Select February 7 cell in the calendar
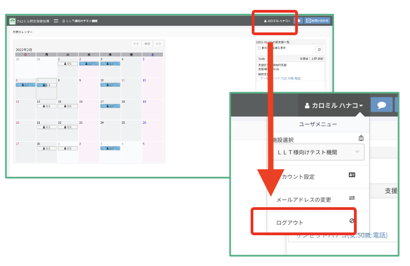Viewport: 410px width, 266px height. click(x=47, y=88)
